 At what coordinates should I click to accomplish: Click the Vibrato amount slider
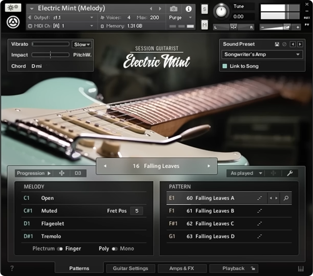[50, 44]
